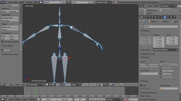The height and width of the screenshot is (101, 181).
Task: Click the viewport shading sphere icon
Action: 48,85
